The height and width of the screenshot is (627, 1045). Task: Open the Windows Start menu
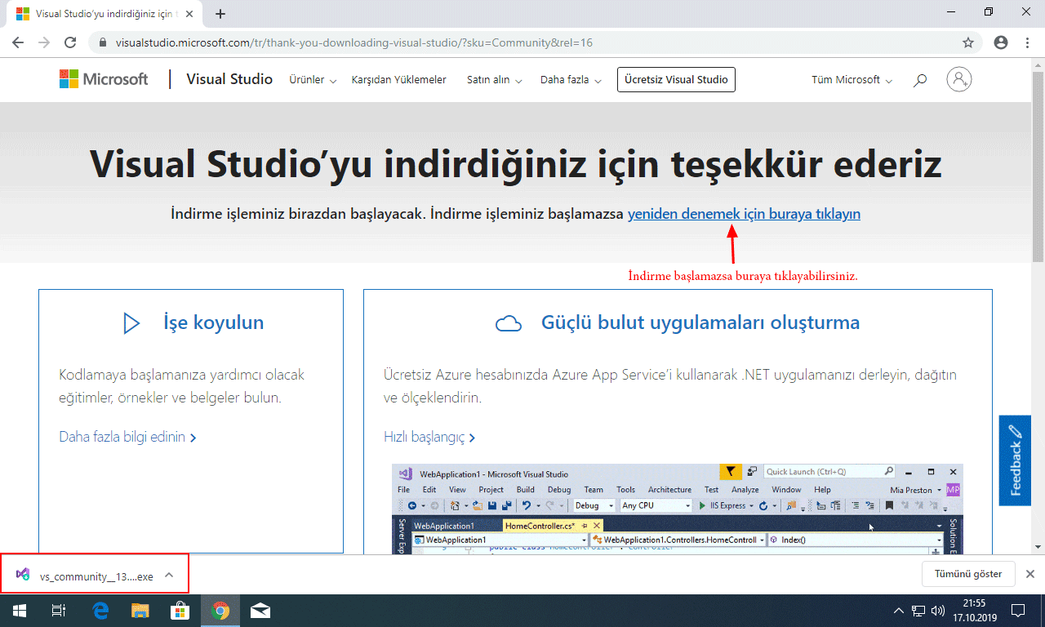tap(18, 611)
